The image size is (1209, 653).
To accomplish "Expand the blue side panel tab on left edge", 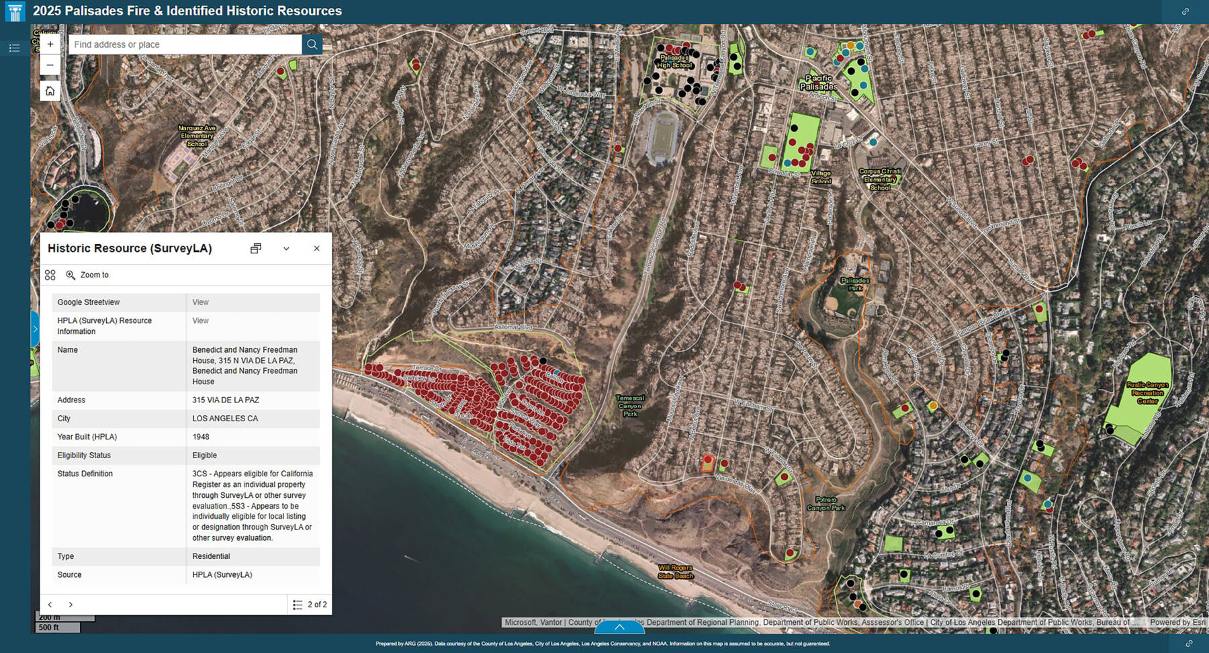I will (35, 329).
